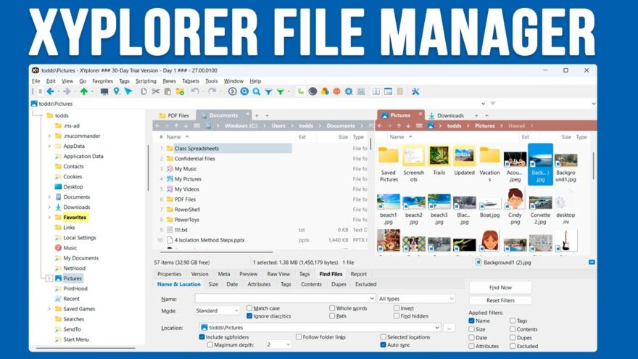
Task: Tick the Invert checkbox
Action: pos(397,308)
